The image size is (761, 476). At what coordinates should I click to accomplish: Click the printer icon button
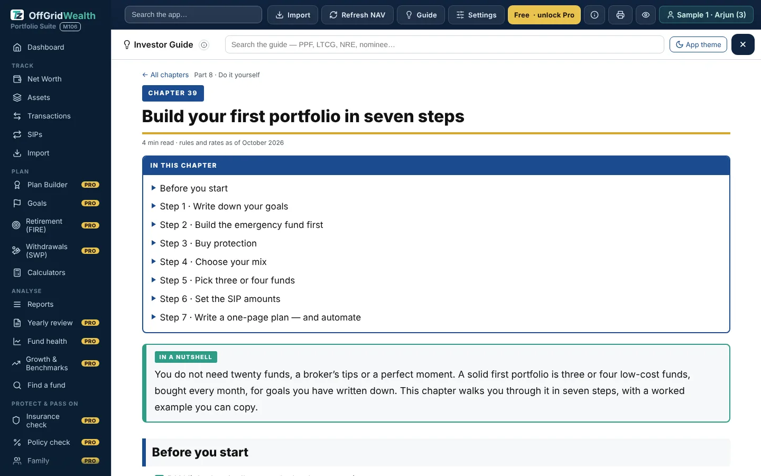pos(620,15)
